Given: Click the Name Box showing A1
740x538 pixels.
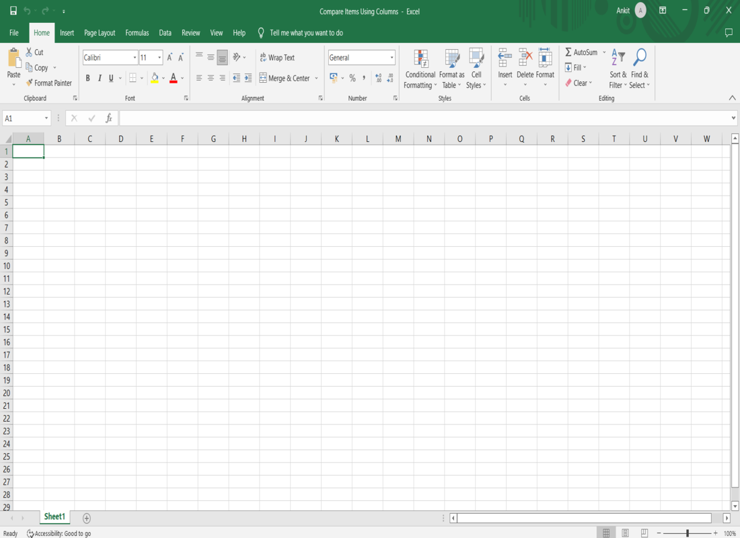Looking at the screenshot, I should pyautogui.click(x=25, y=116).
